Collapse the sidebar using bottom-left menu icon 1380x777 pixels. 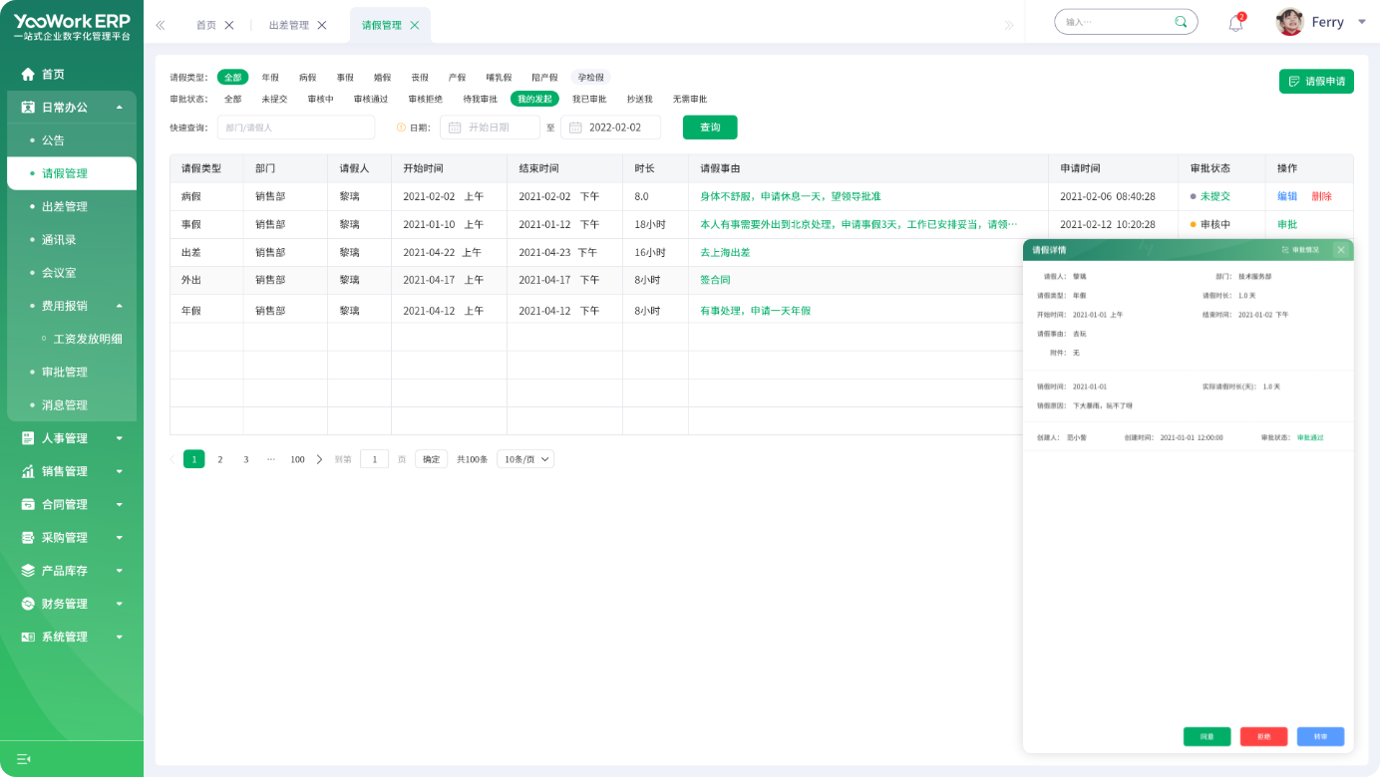pos(24,759)
